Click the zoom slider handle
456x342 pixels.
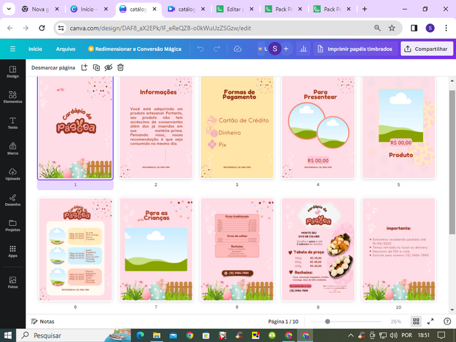point(328,322)
